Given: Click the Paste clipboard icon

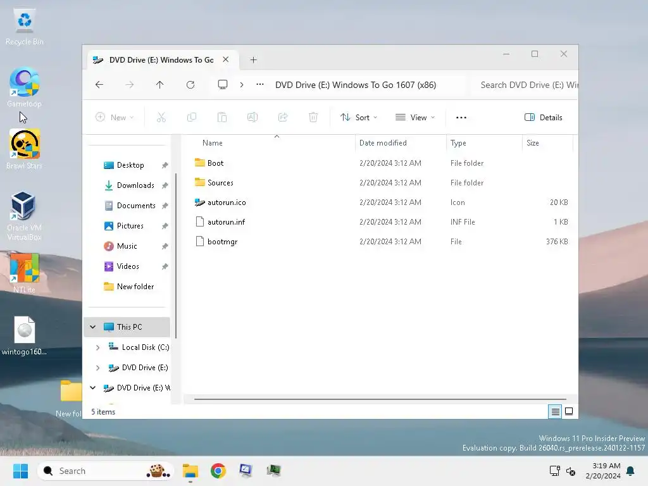Looking at the screenshot, I should [222, 117].
